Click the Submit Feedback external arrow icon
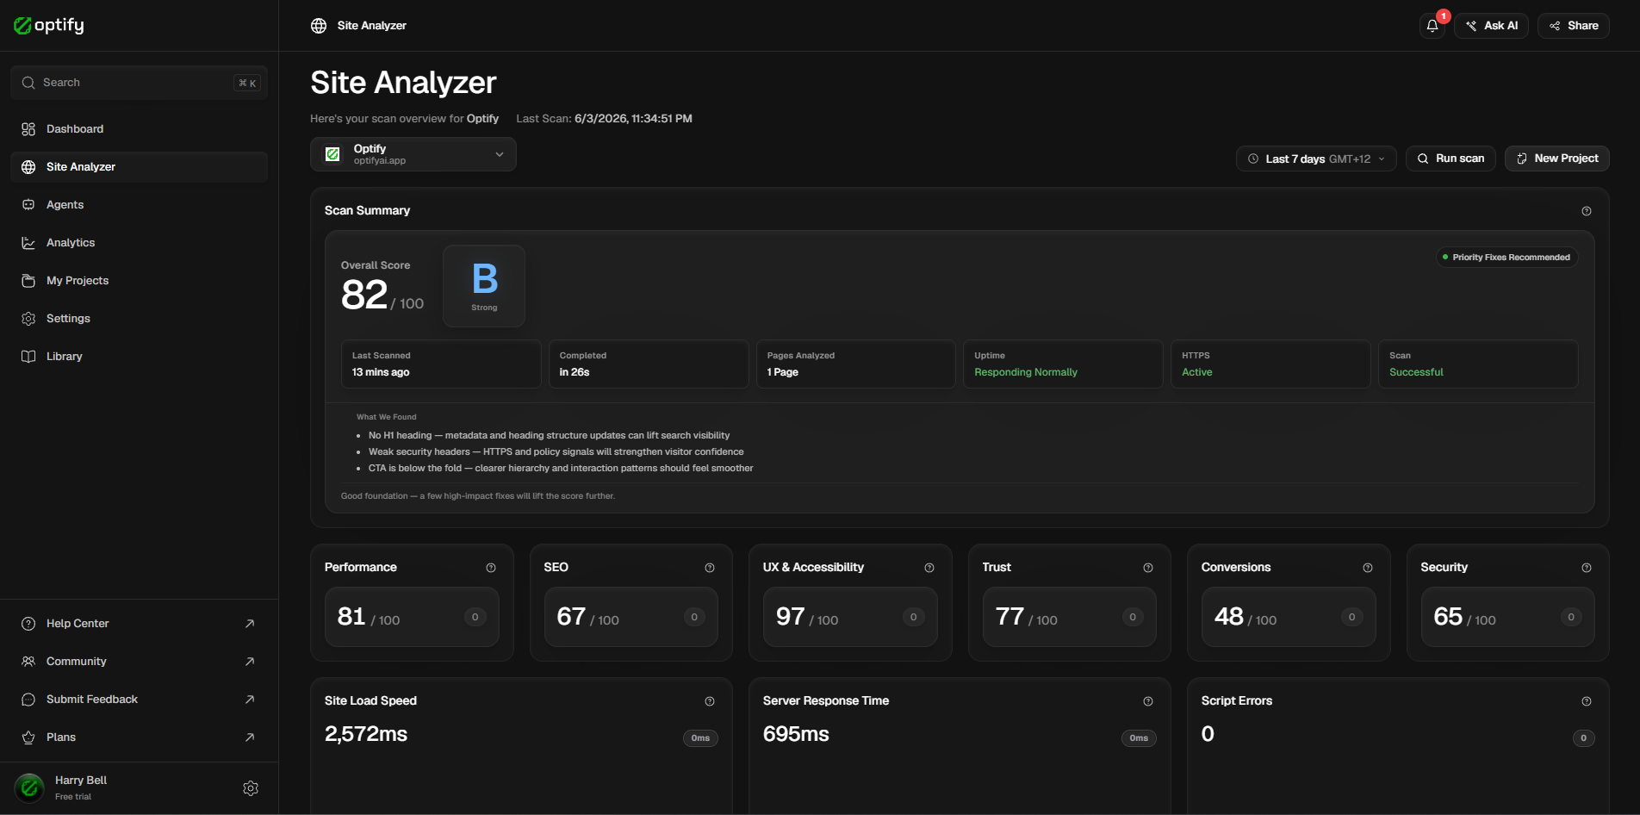The height and width of the screenshot is (815, 1640). (x=250, y=700)
